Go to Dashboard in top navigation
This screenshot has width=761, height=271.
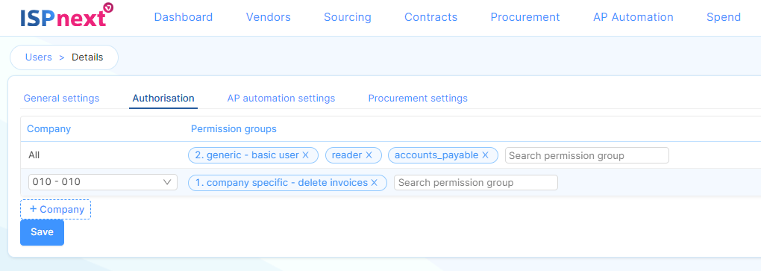(x=184, y=17)
